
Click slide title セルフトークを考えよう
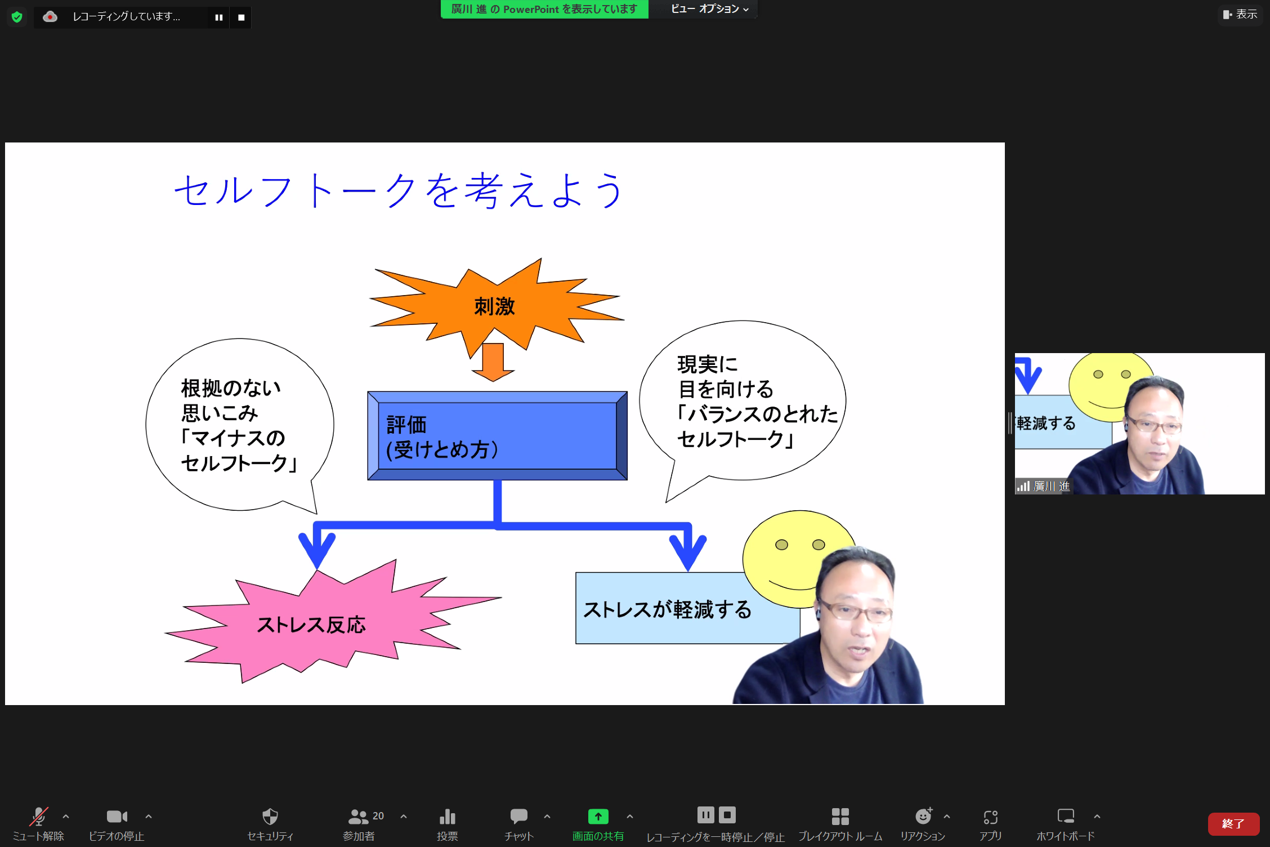(399, 190)
